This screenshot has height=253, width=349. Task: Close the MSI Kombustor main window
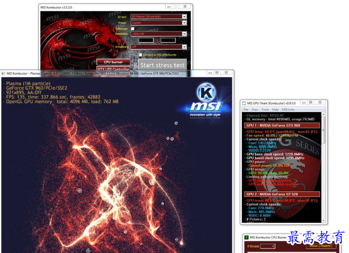click(185, 7)
